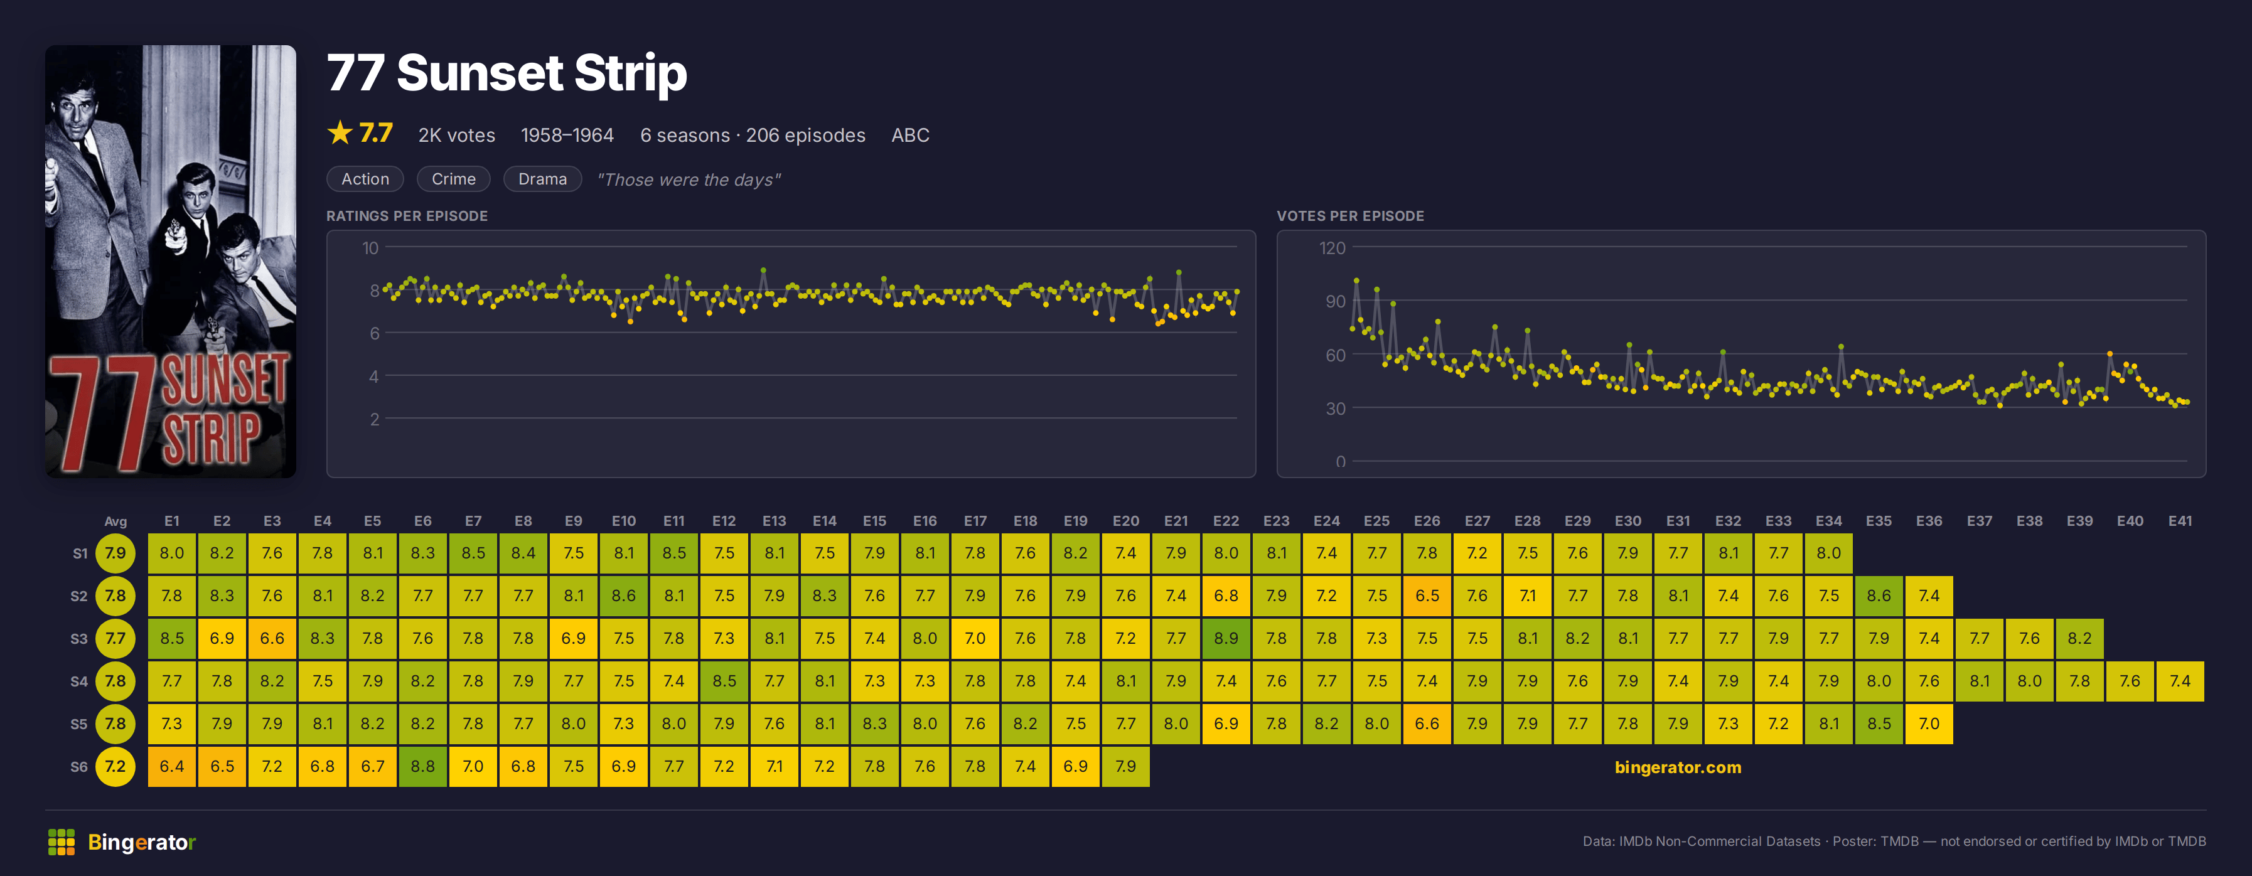Click the S4 row label

pos(78,681)
